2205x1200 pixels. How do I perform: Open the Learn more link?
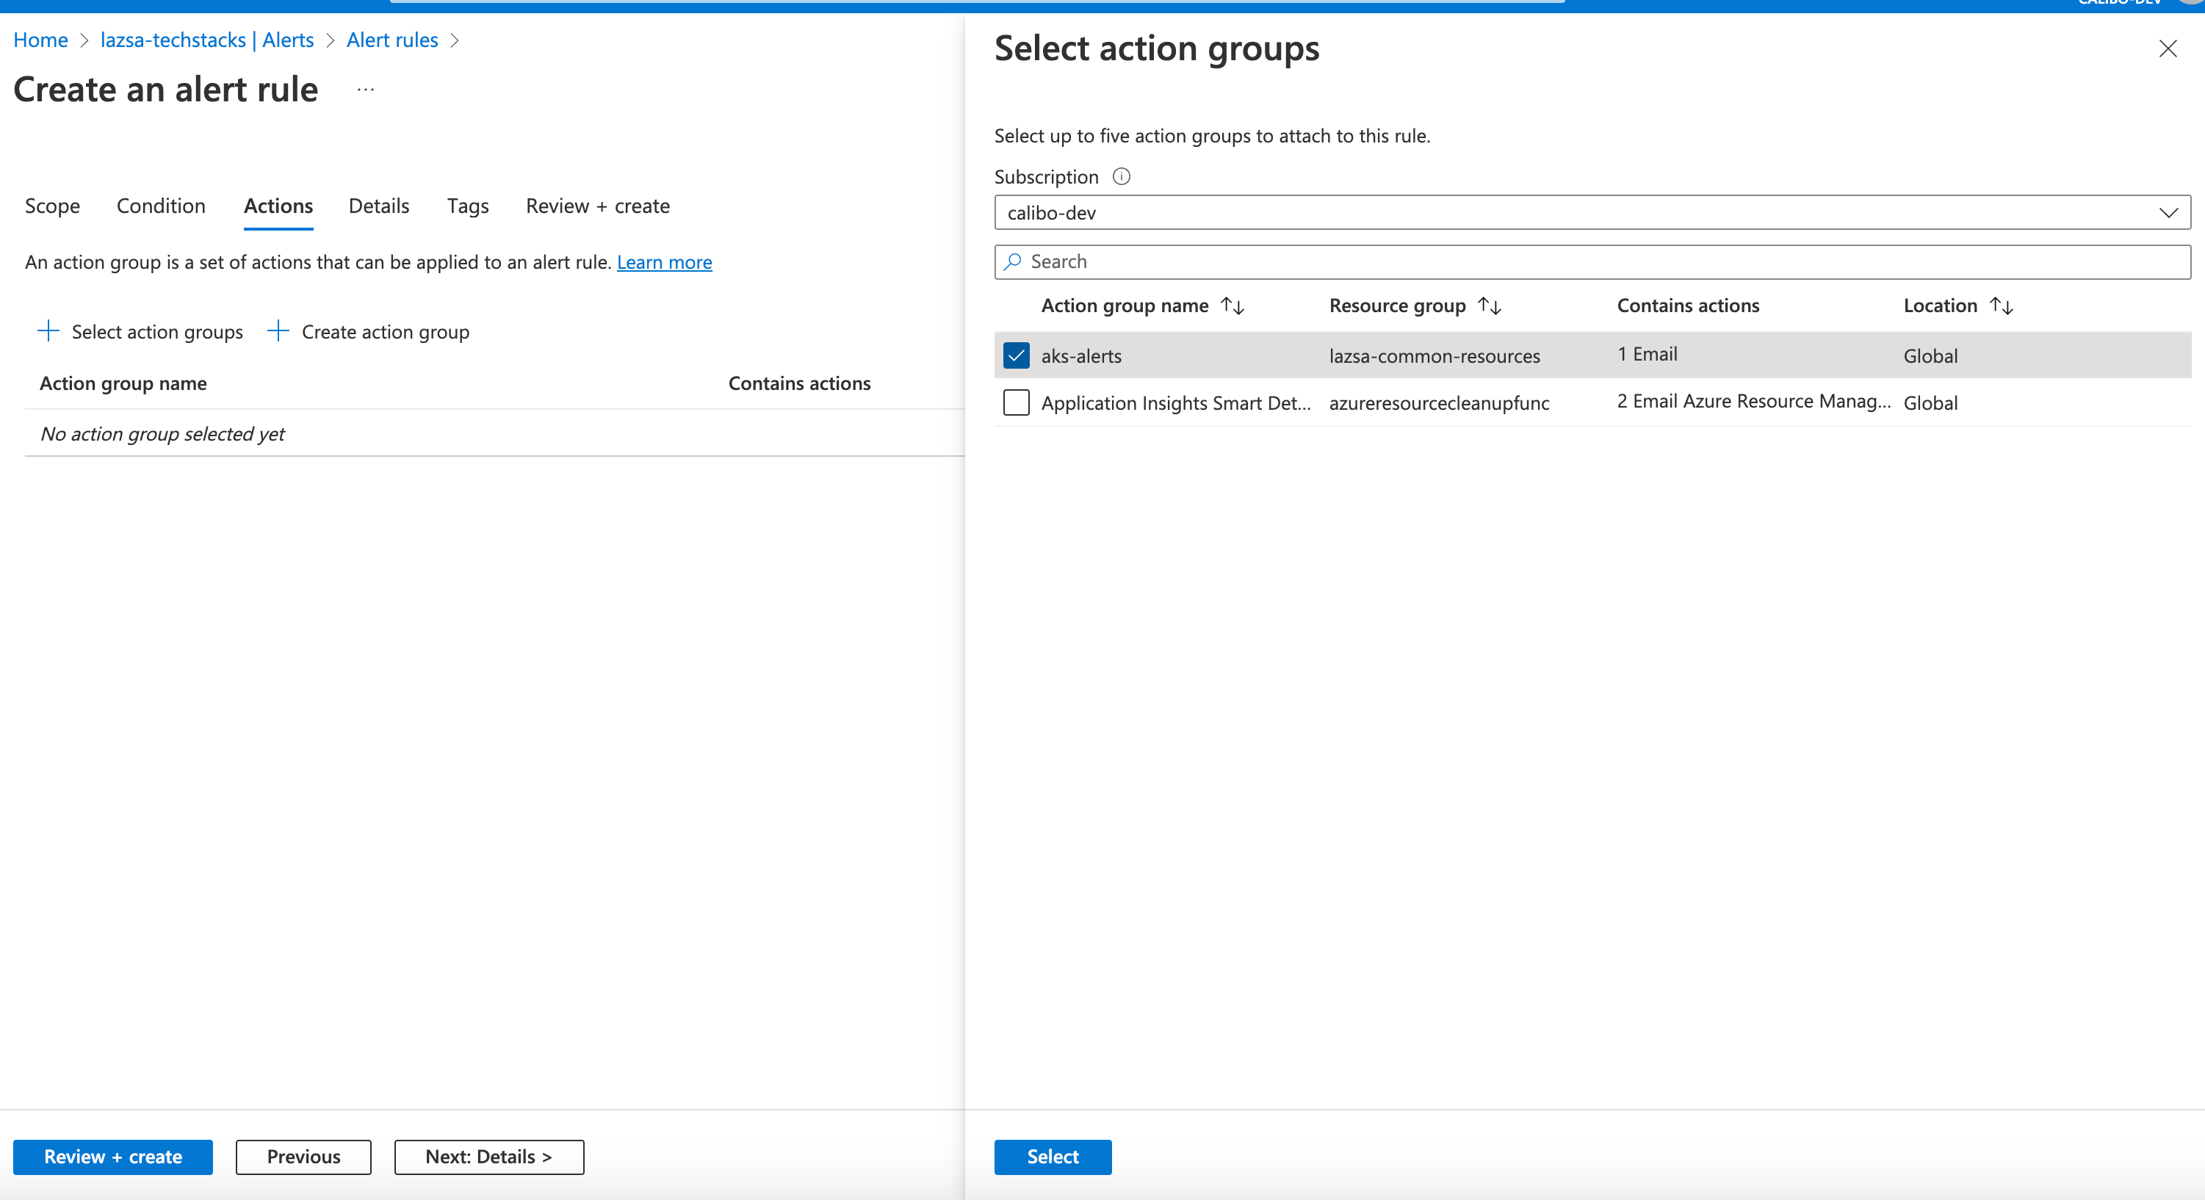point(664,262)
